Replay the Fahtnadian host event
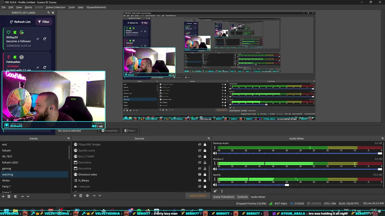385x216 pixels. [45, 67]
